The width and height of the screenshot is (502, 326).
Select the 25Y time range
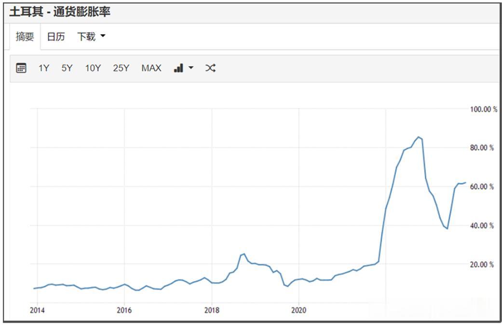121,68
